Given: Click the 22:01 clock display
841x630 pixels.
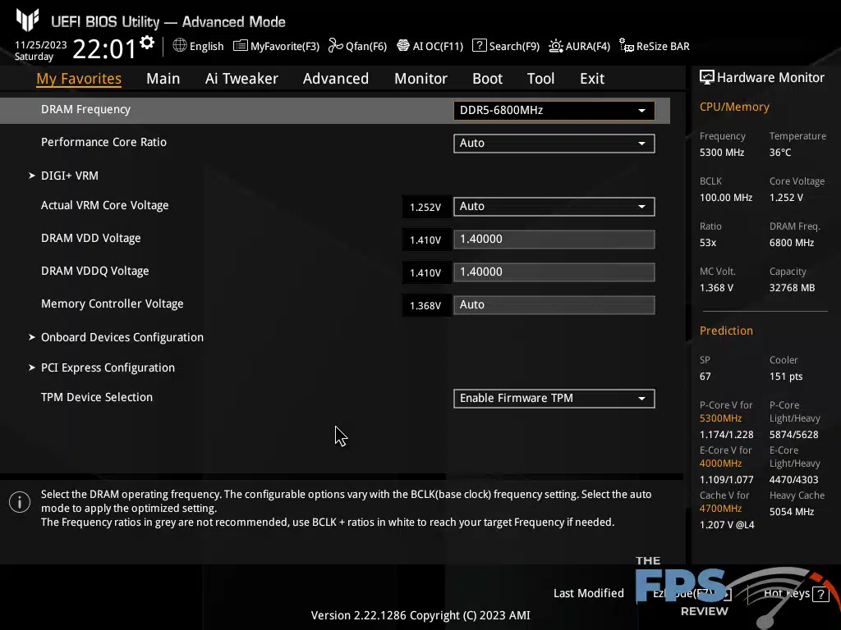Looking at the screenshot, I should [104, 48].
